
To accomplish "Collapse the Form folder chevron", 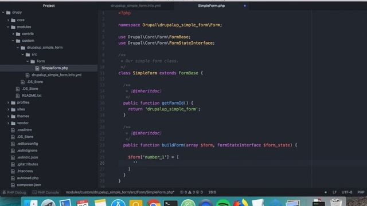I will (x=28, y=61).
